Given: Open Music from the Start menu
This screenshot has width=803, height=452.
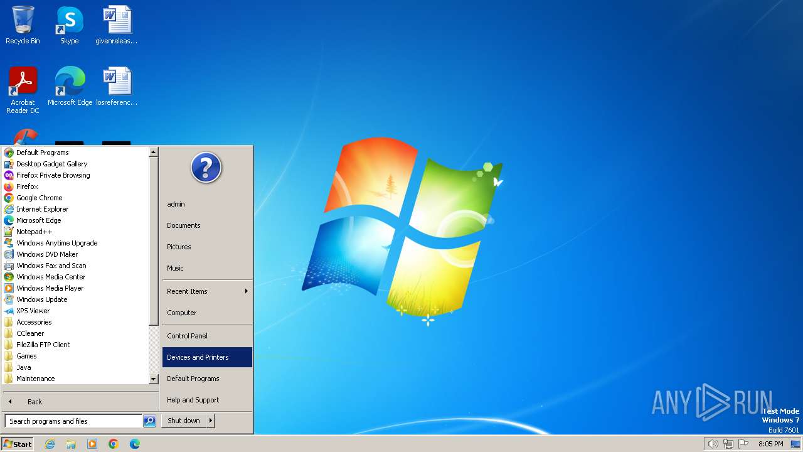Looking at the screenshot, I should tap(207, 268).
